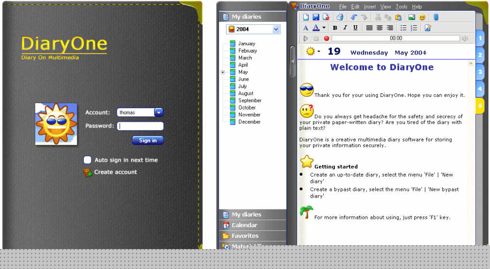
Task: Click the DiaryOne app icon in the title bar
Action: coord(295,6)
